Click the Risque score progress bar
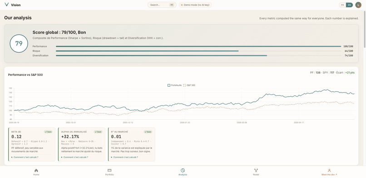The image size is (366, 178). 198,51
